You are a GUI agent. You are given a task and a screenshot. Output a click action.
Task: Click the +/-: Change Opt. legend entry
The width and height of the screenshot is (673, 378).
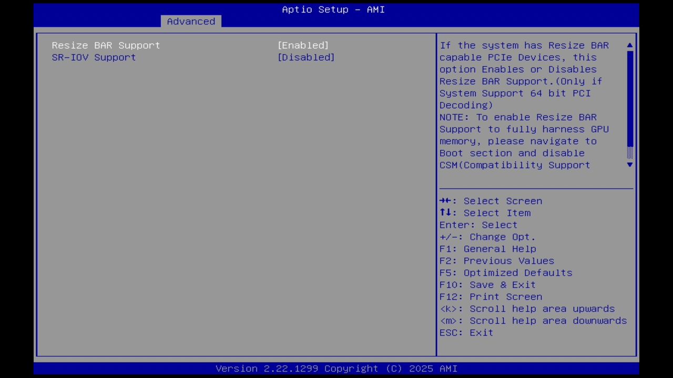(x=487, y=237)
